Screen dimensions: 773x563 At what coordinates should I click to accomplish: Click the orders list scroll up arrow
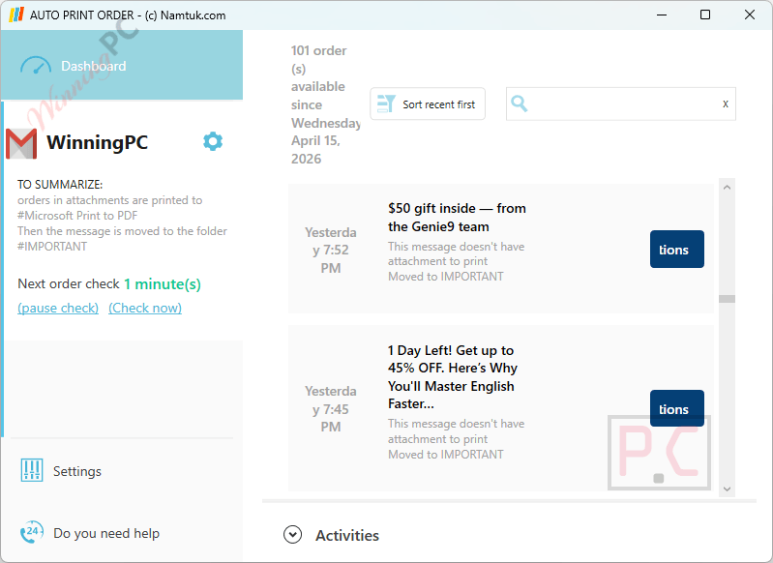pyautogui.click(x=728, y=188)
